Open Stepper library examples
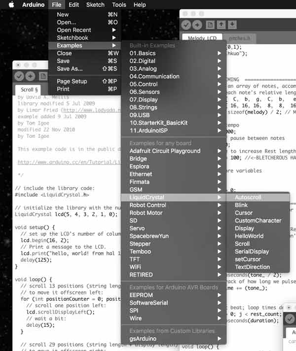The image size is (296, 351). tap(174, 244)
